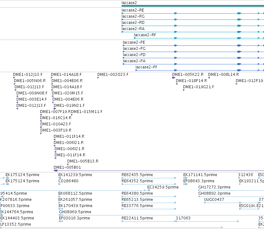Click the DME1-016C14.R feature label

[56, 118]
